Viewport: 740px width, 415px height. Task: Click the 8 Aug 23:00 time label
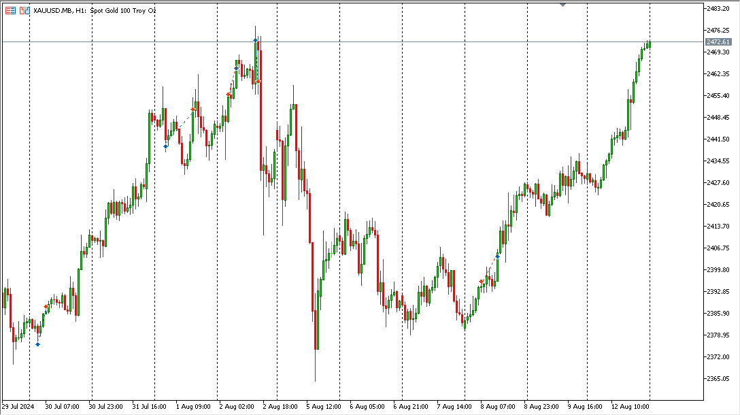(x=541, y=407)
